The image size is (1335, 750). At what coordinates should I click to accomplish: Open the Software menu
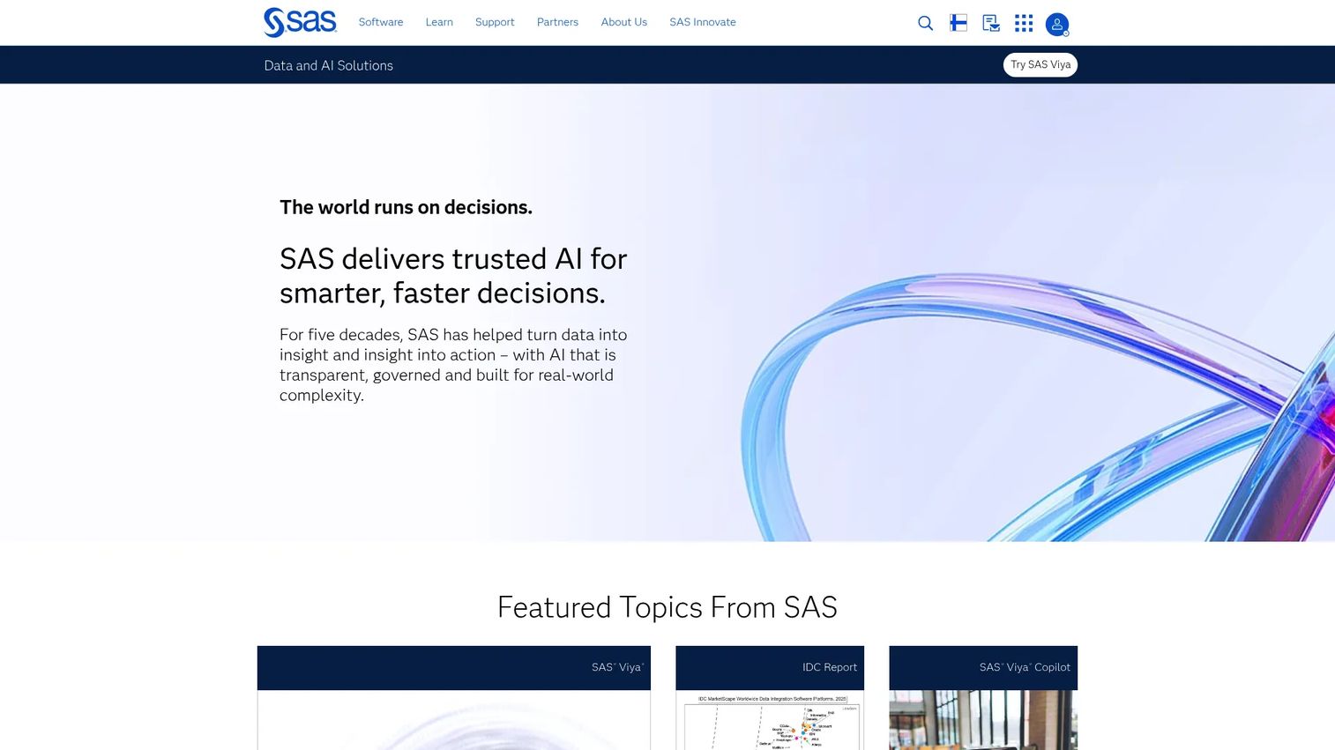381,22
